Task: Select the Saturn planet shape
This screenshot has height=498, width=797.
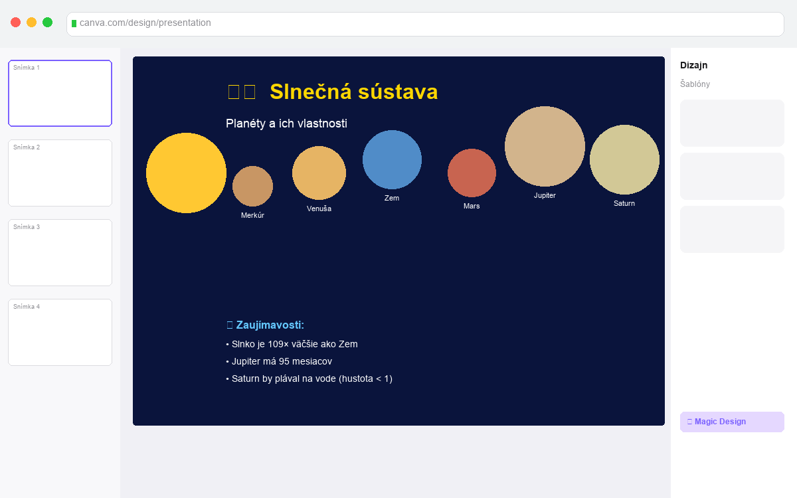Action: click(x=624, y=159)
